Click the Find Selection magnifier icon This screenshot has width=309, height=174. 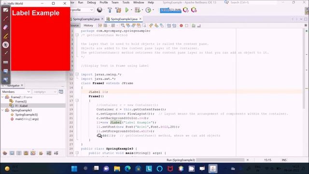point(123,26)
